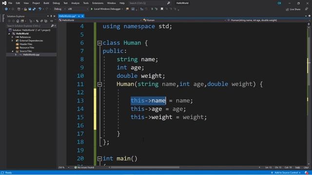This screenshot has width=312, height=175.
Task: Collapse the HelloWorld project node
Action: coord(9,34)
